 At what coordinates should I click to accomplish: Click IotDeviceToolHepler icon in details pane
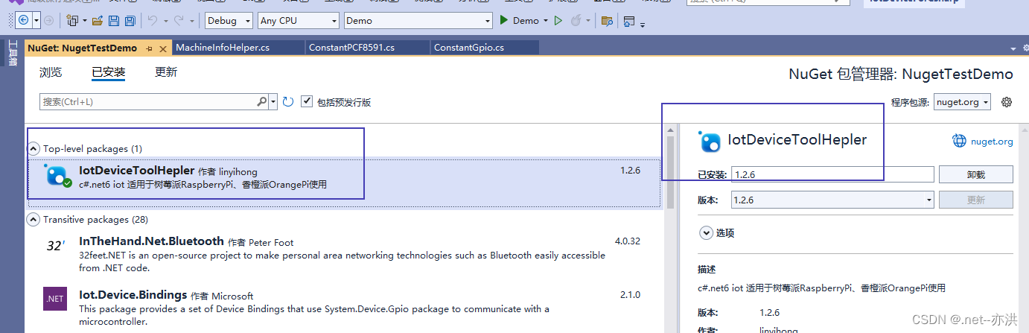pyautogui.click(x=710, y=142)
